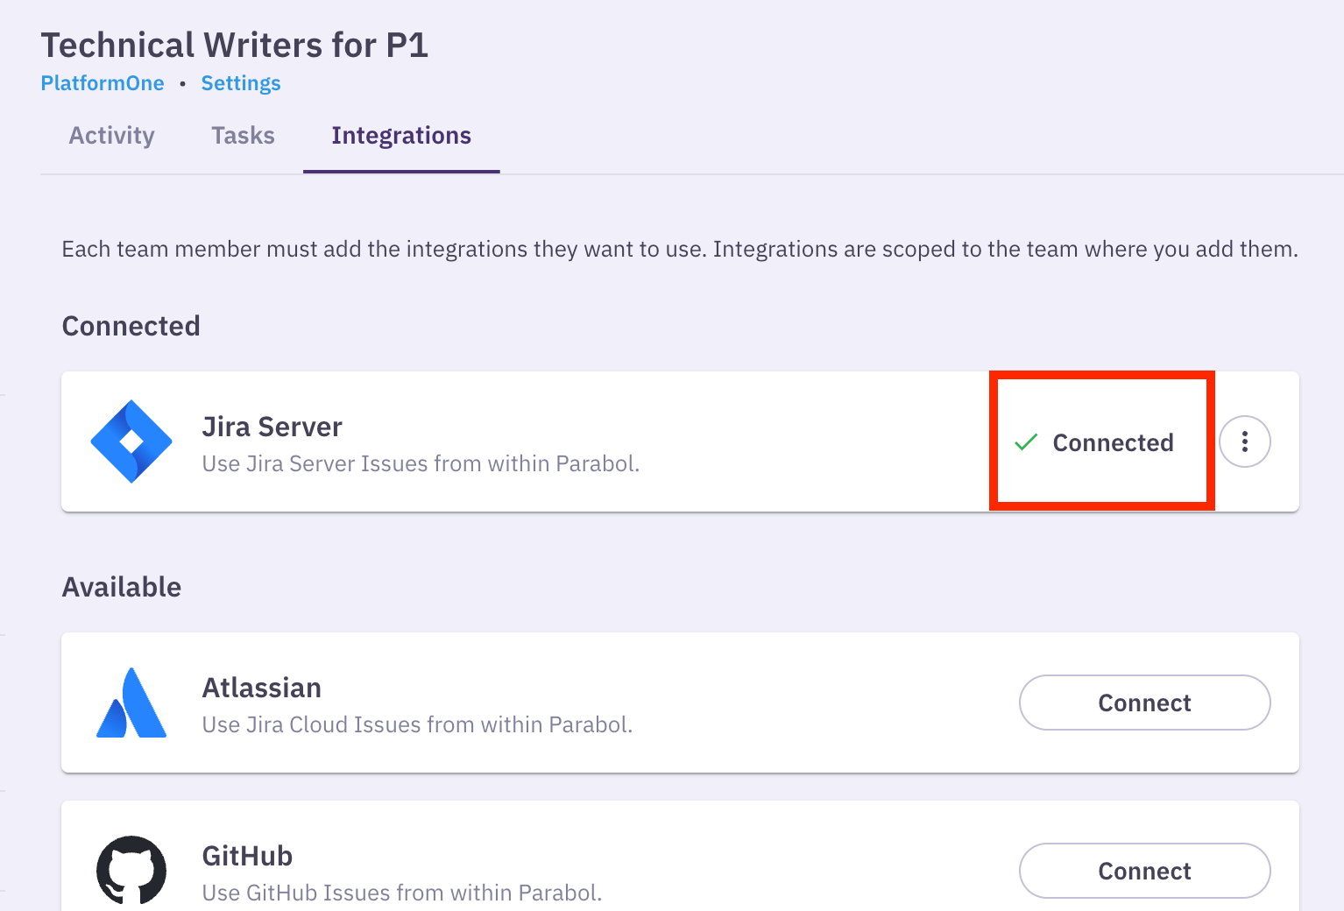This screenshot has width=1344, height=911.
Task: Switch to the Activity tab
Action: pyautogui.click(x=112, y=136)
